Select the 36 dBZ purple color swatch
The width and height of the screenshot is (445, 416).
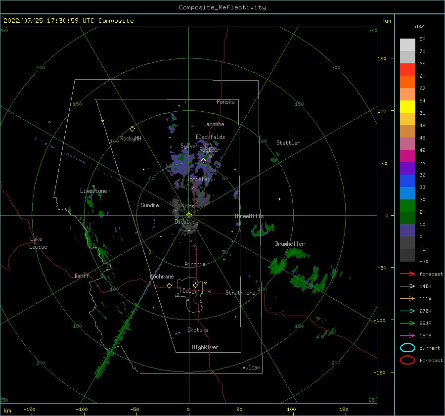coord(407,168)
